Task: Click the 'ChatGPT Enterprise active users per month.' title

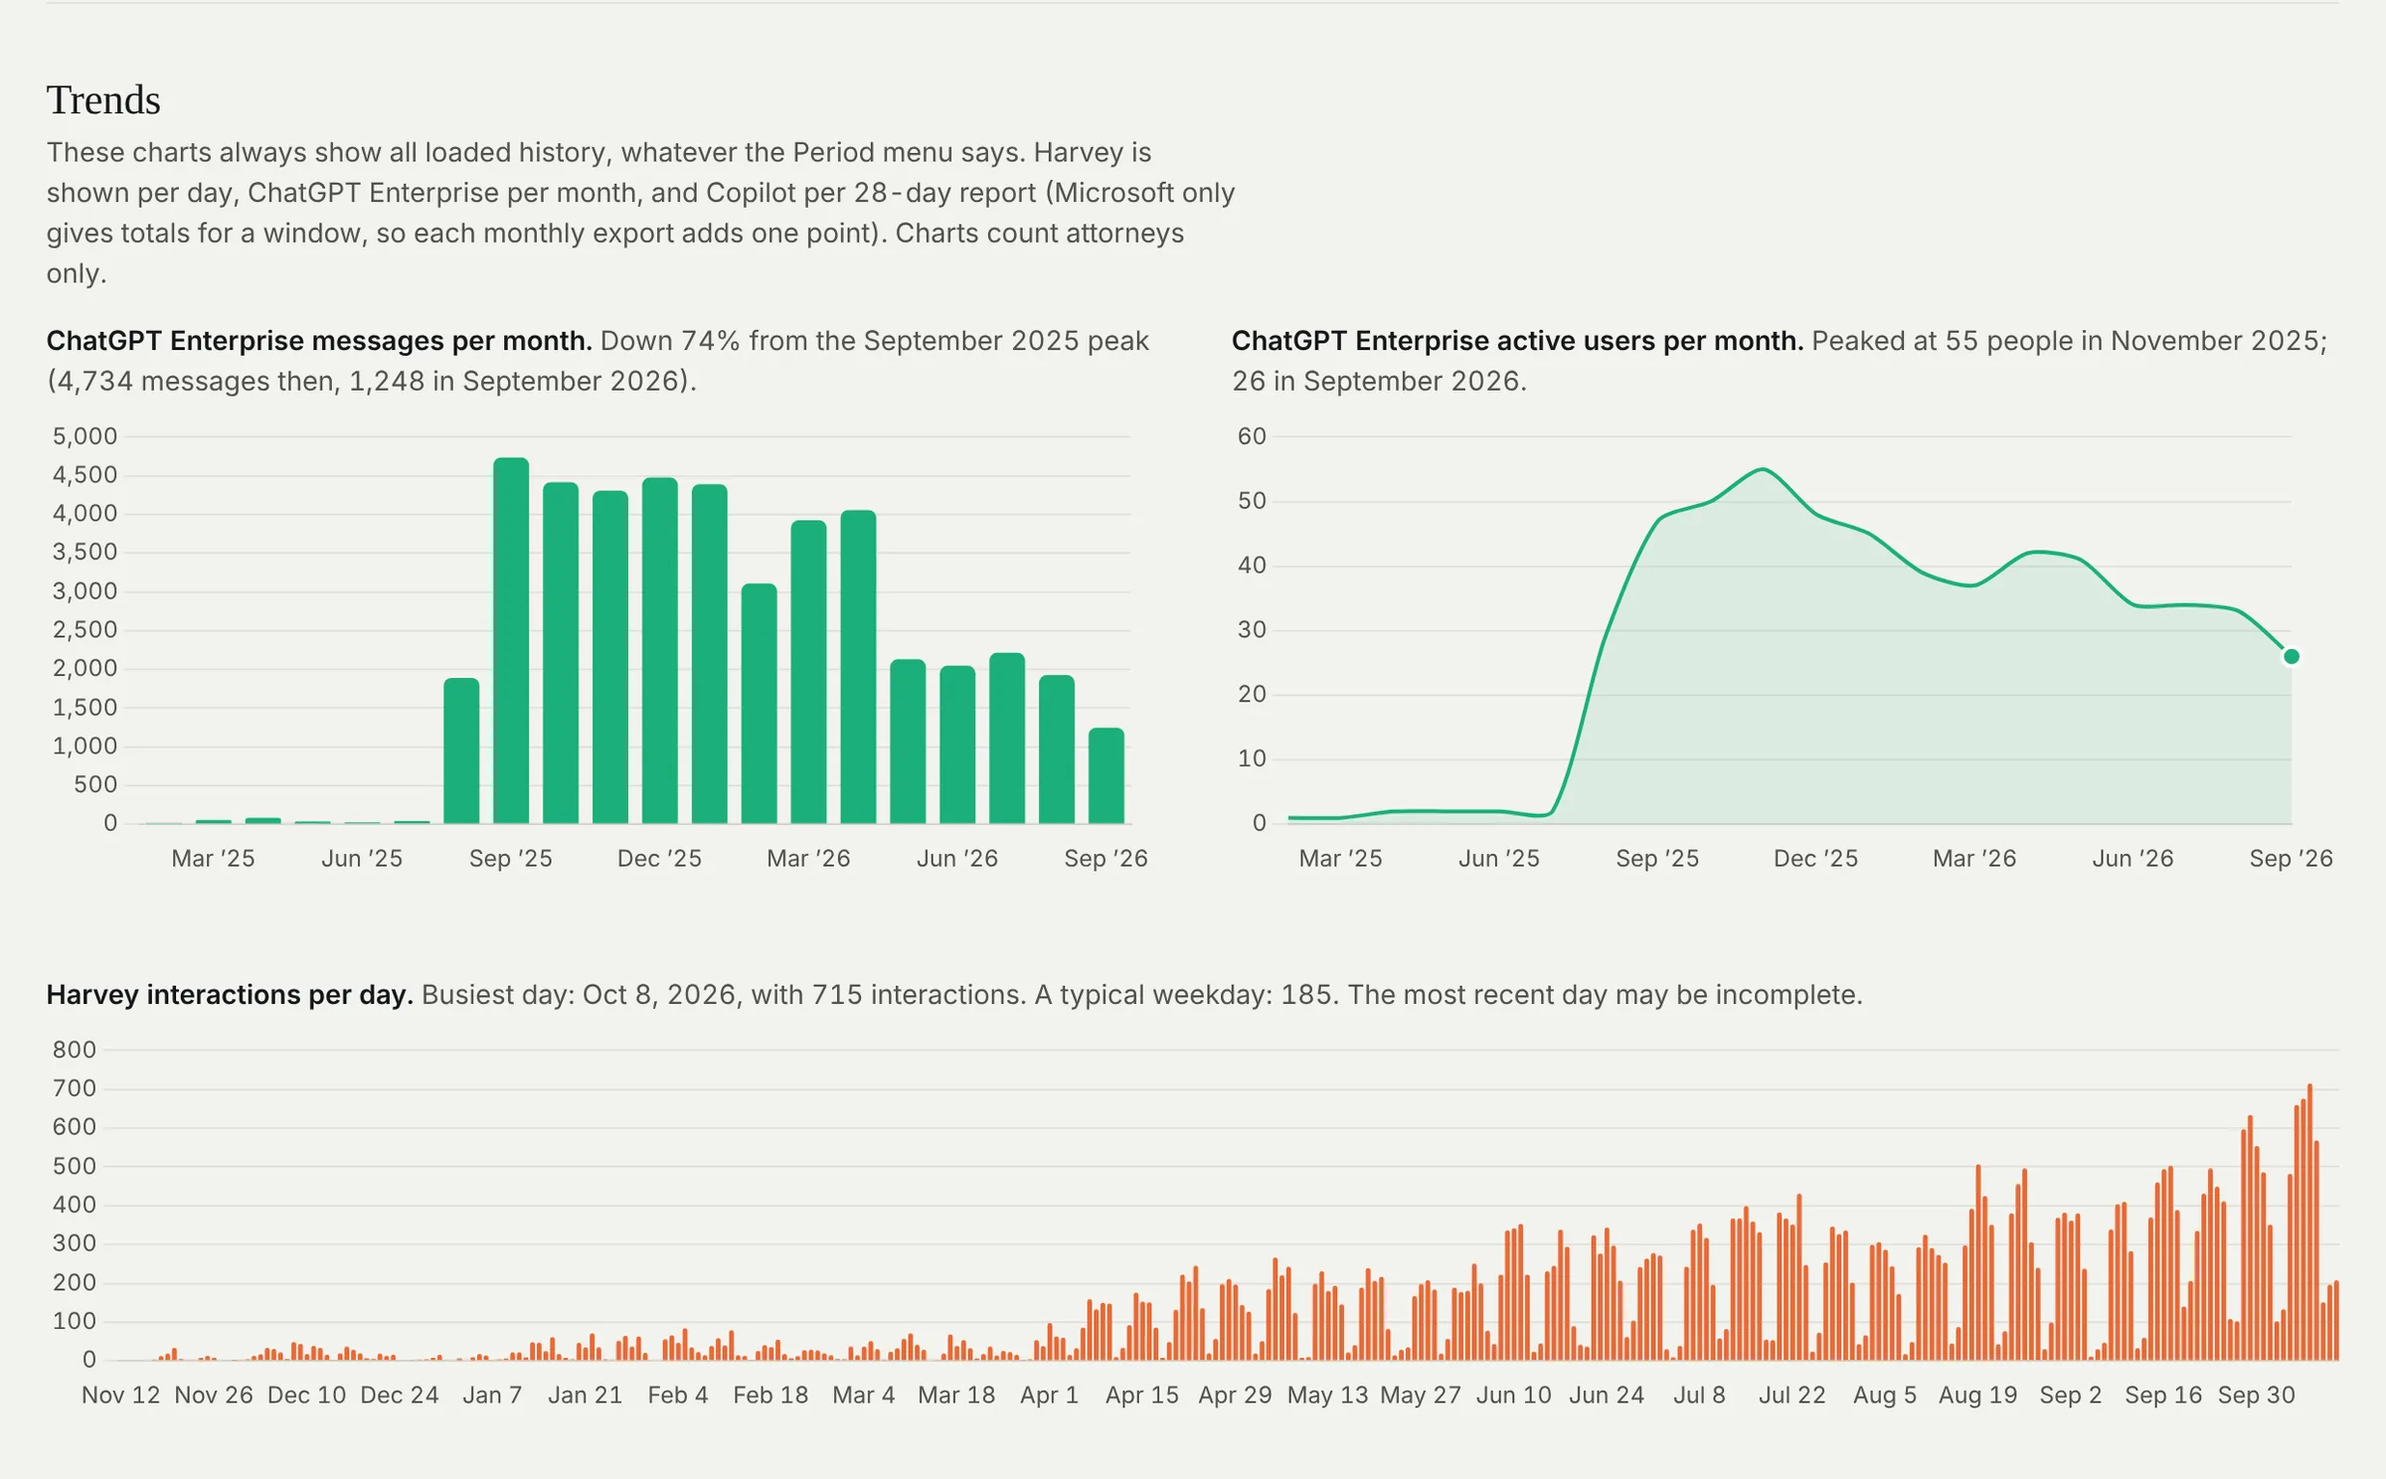Action: coord(1517,341)
